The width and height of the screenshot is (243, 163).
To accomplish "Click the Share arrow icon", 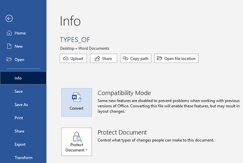I will [x=96, y=58].
